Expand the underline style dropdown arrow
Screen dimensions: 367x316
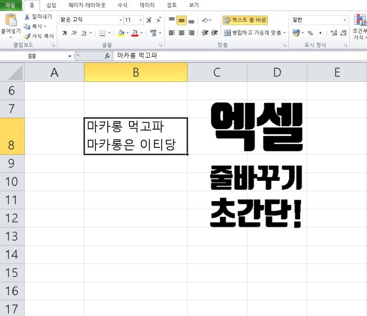(90, 33)
